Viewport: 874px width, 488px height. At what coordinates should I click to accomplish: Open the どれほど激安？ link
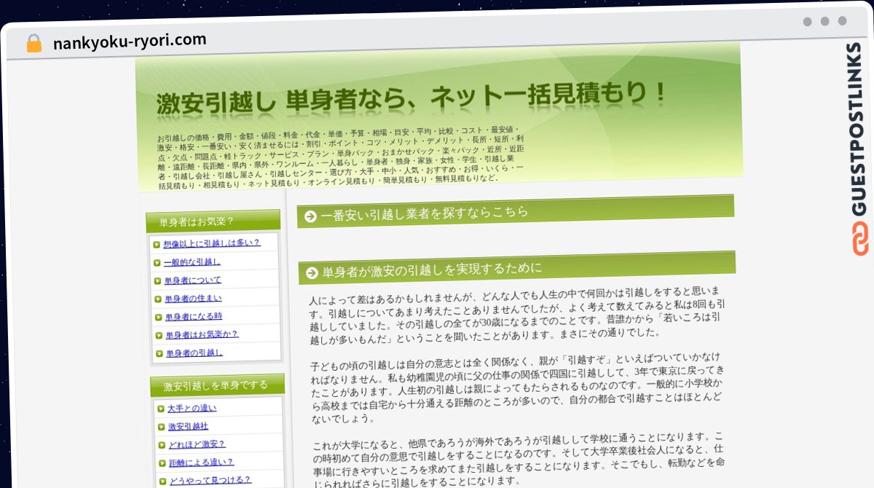point(197,444)
